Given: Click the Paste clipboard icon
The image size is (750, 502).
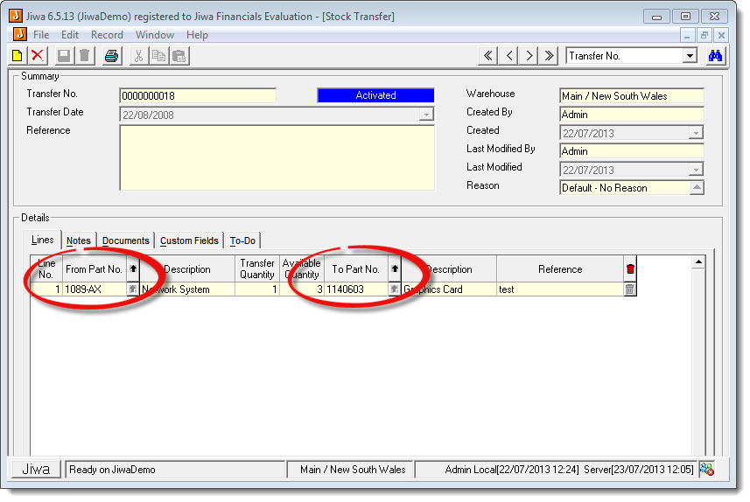Looking at the screenshot, I should point(179,56).
